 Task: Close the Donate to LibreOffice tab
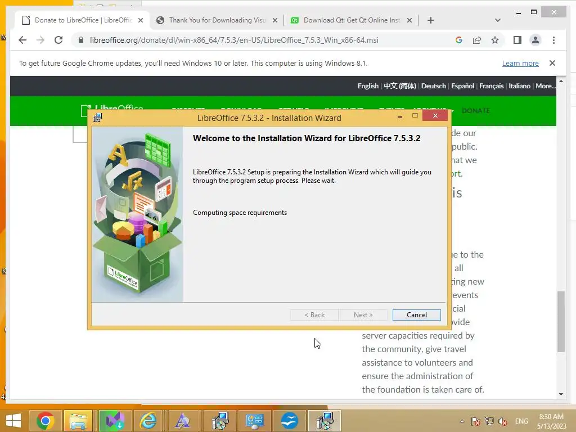click(140, 20)
